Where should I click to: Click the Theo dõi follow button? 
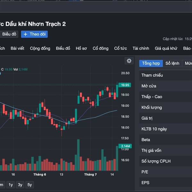point(35,34)
